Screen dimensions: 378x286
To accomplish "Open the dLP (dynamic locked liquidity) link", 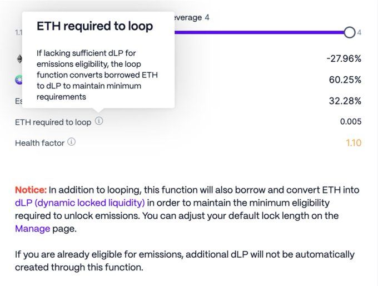I will [80, 203].
